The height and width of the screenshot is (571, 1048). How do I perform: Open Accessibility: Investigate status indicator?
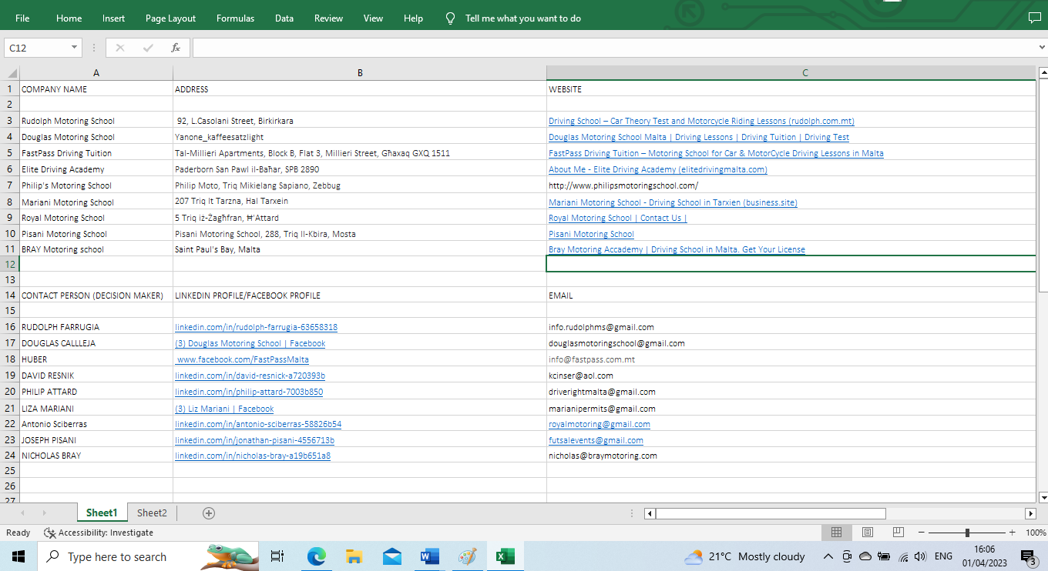coord(99,533)
